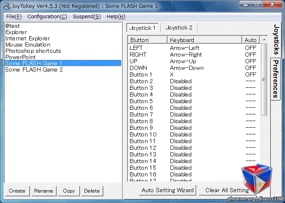Click Clear All Setting button

coord(227,190)
